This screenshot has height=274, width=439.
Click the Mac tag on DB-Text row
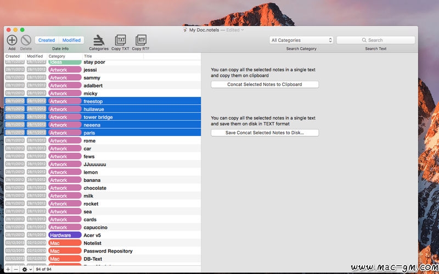65,259
